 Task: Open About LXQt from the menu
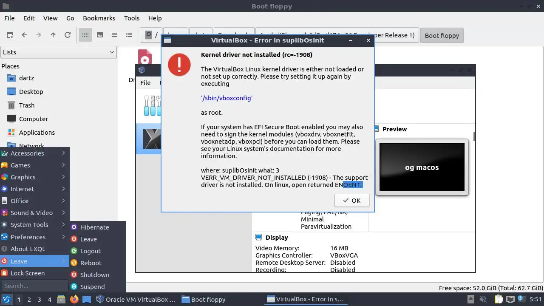tap(34, 249)
